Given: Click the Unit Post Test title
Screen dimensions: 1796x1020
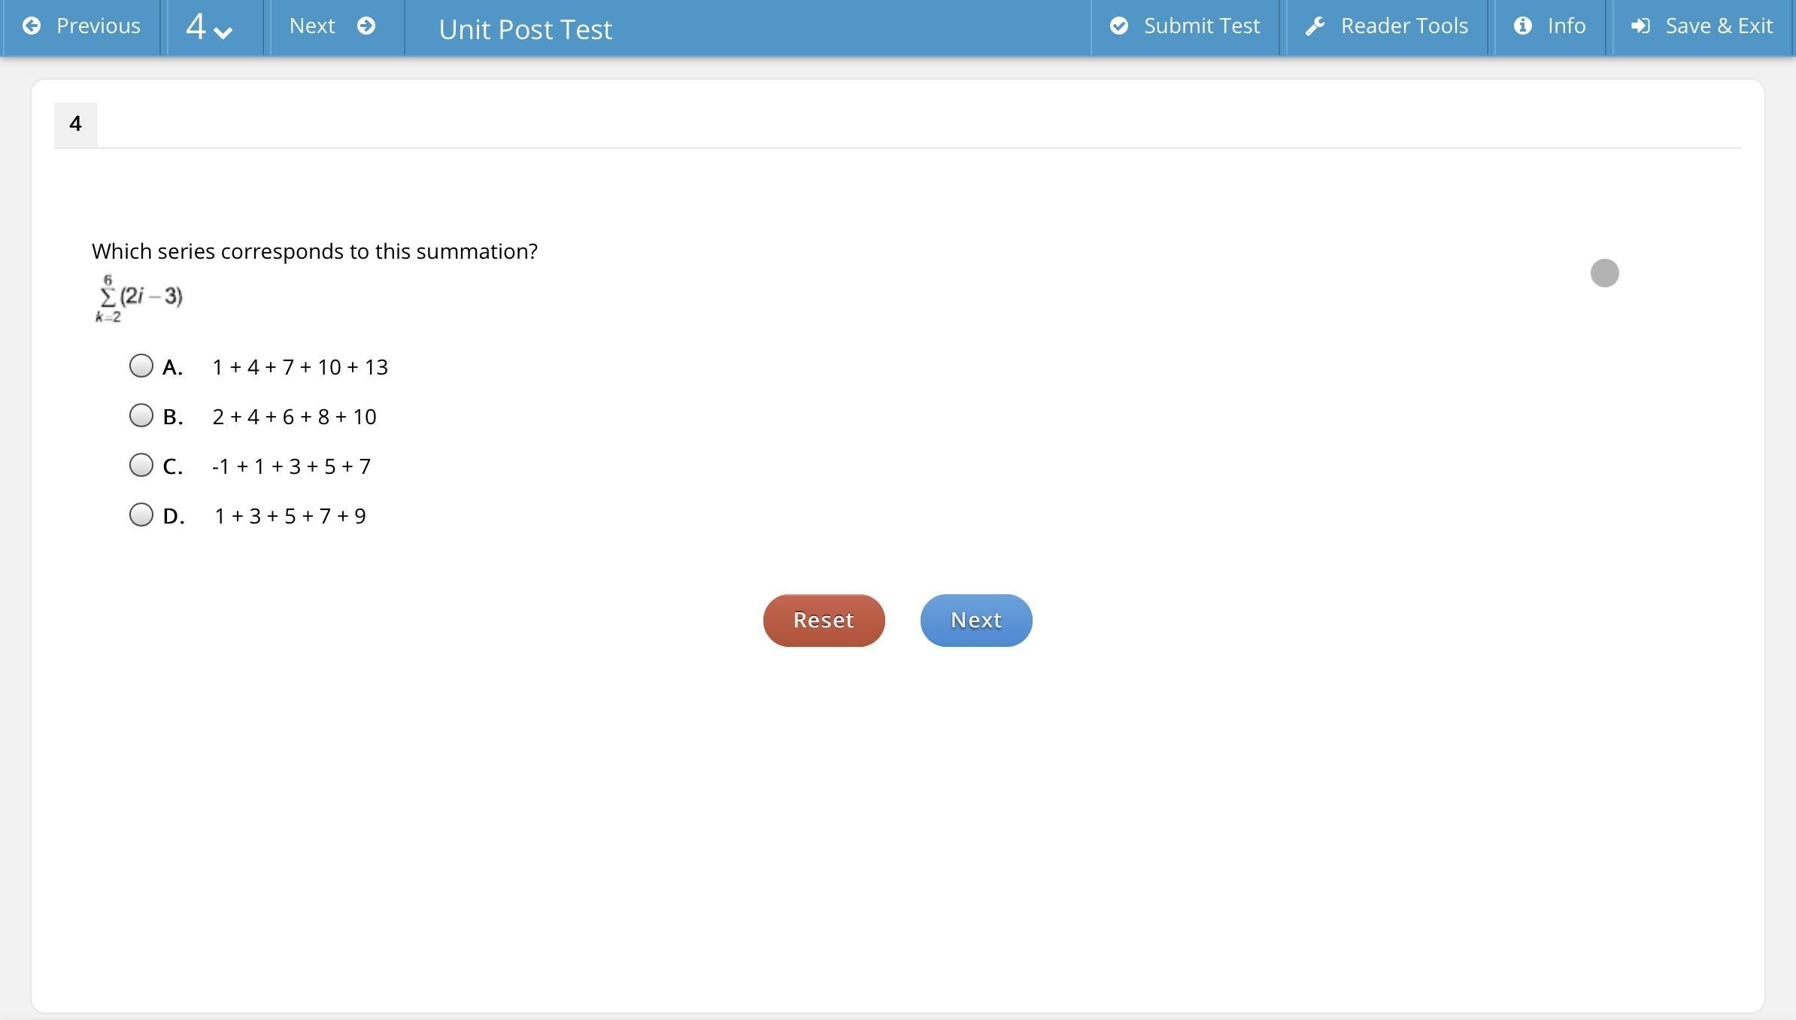Looking at the screenshot, I should 525,29.
